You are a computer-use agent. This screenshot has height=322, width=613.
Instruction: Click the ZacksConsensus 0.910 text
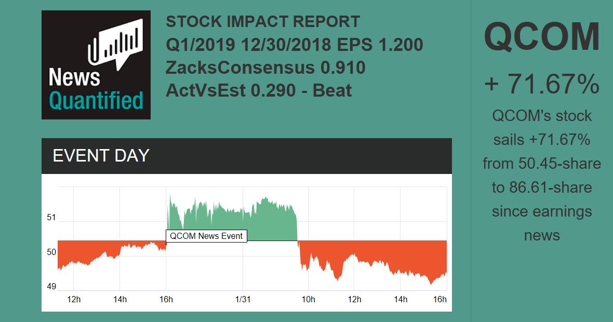pos(265,68)
